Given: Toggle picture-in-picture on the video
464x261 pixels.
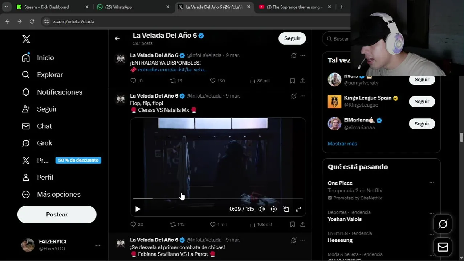Looking at the screenshot, I should (286, 209).
